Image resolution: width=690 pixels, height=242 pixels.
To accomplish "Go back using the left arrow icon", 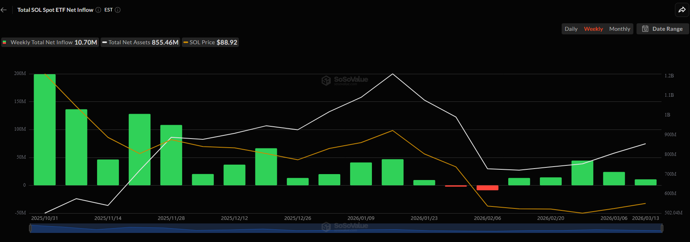I will click(4, 10).
